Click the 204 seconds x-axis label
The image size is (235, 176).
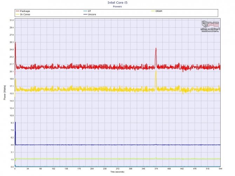92,169
